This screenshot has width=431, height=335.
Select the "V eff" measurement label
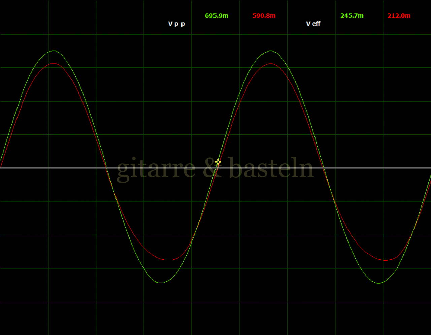pyautogui.click(x=313, y=24)
